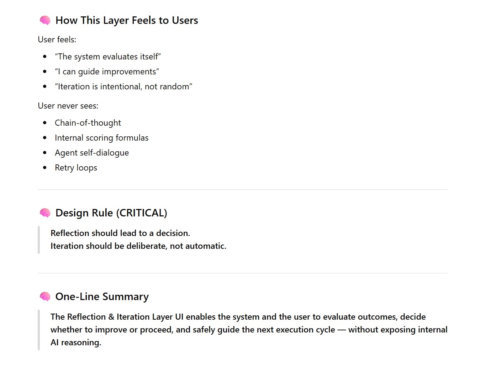Click the "User never sees:" label text
480x367 pixels.
tap(68, 106)
